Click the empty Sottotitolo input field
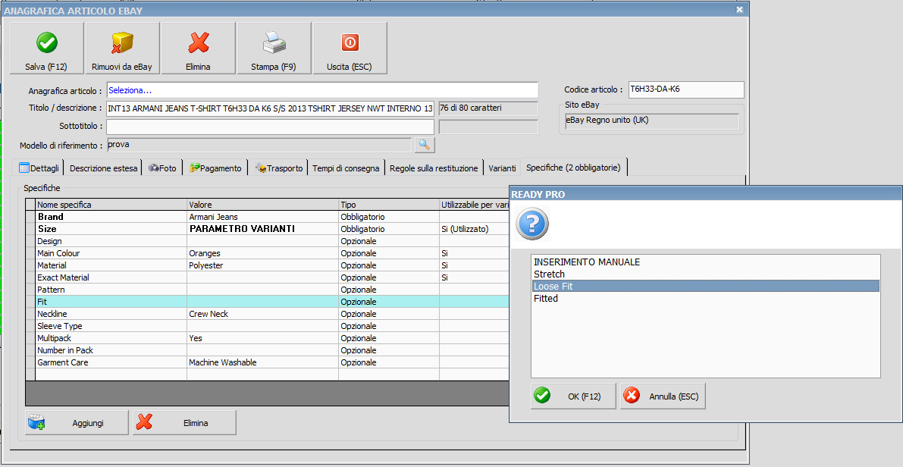The image size is (903, 467). point(270,127)
